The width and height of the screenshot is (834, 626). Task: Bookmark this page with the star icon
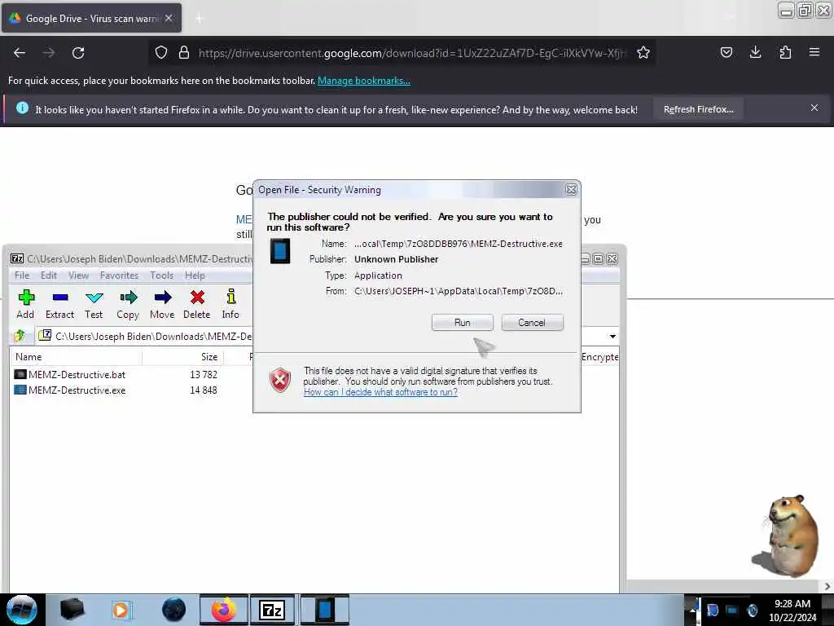pos(643,52)
